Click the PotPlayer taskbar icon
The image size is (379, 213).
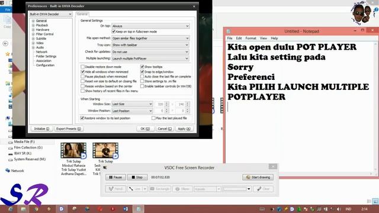coord(62,209)
